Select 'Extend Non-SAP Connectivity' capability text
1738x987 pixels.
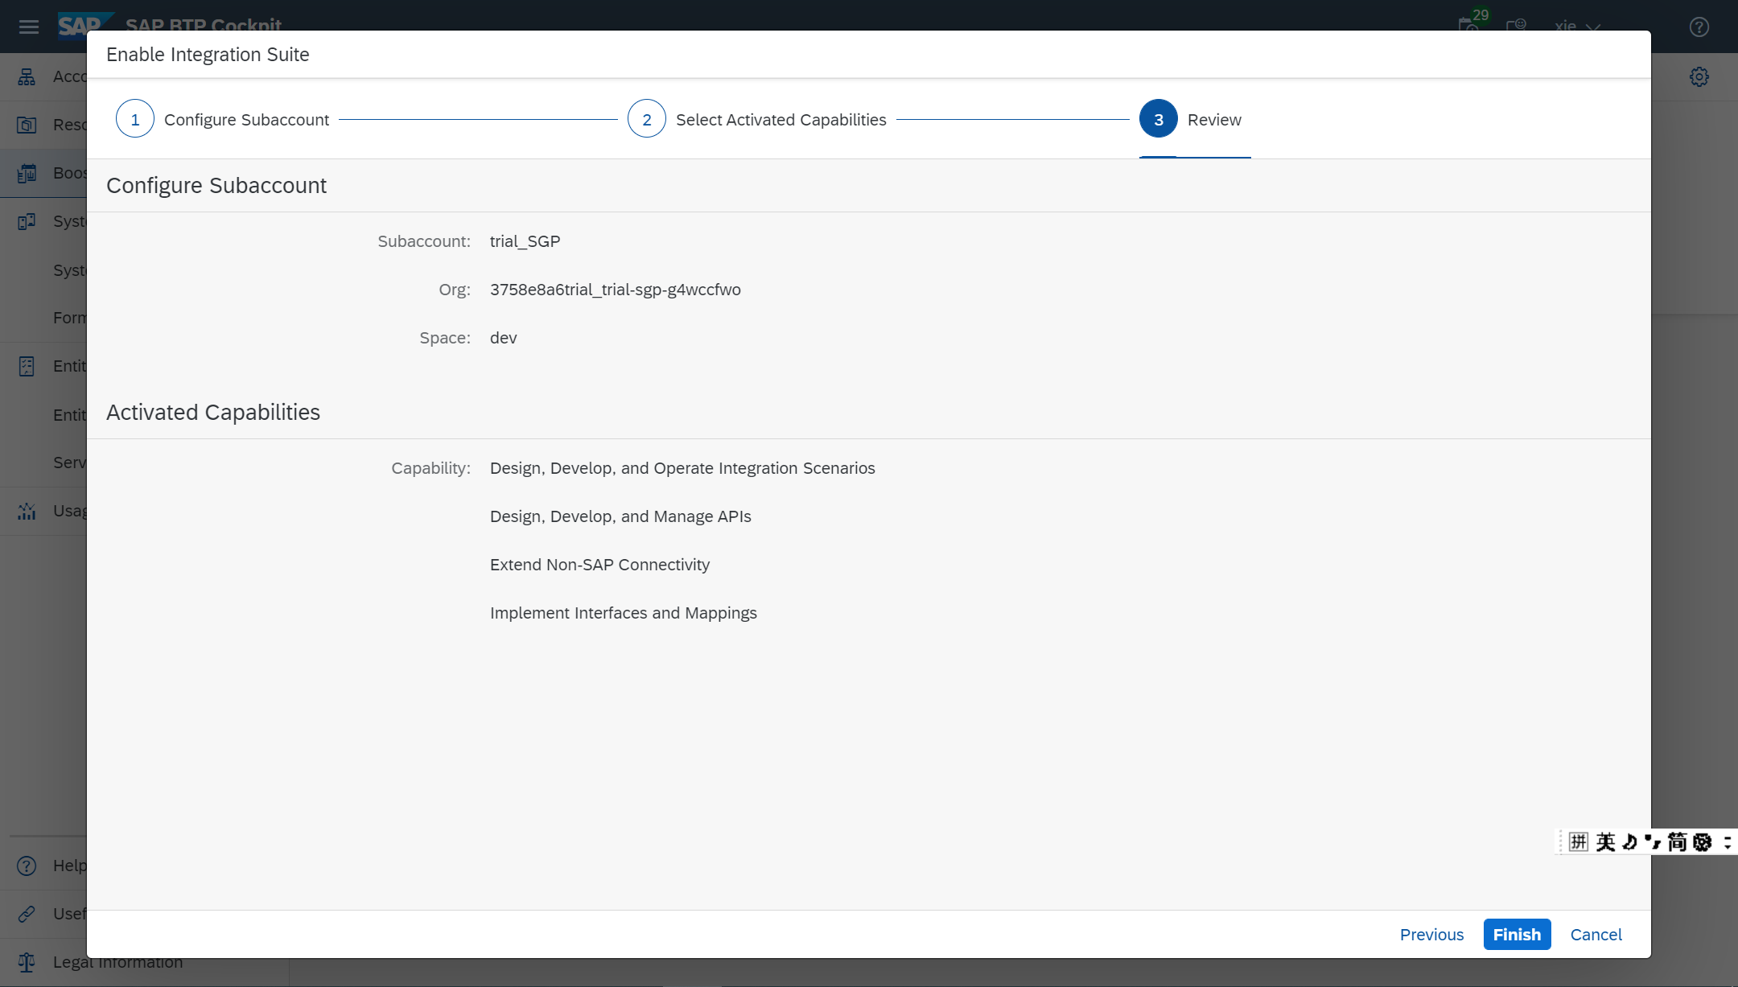pyautogui.click(x=599, y=565)
